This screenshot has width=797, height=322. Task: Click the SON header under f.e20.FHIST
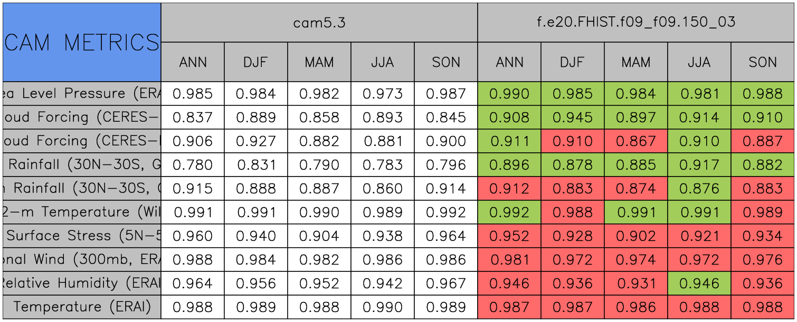pyautogui.click(x=763, y=62)
